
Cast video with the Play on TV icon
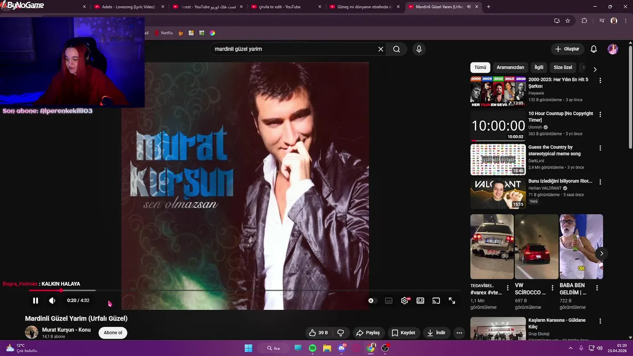(436, 301)
